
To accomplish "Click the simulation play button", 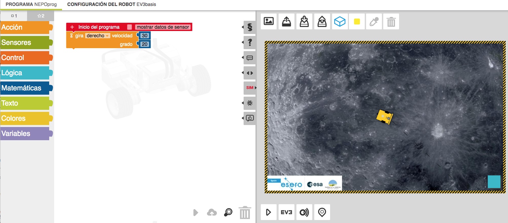I will (269, 212).
